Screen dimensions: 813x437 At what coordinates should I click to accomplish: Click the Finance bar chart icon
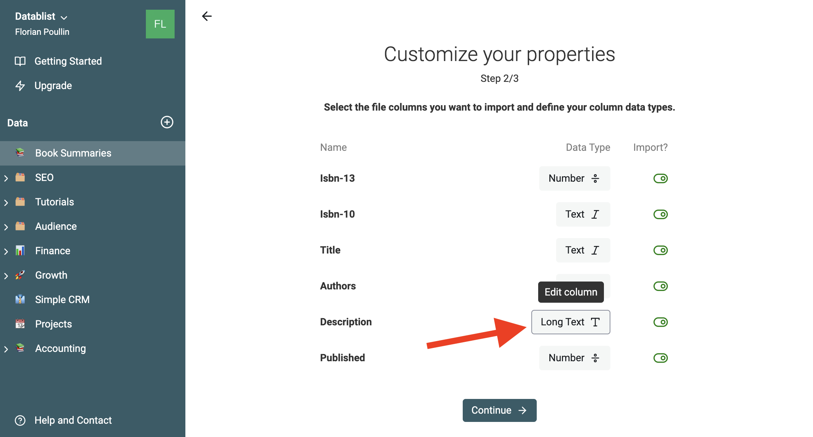[21, 251]
